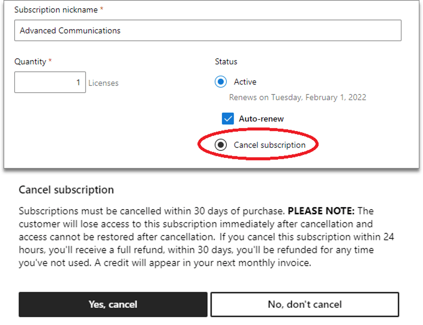Click the Quantity field label

(x=30, y=61)
